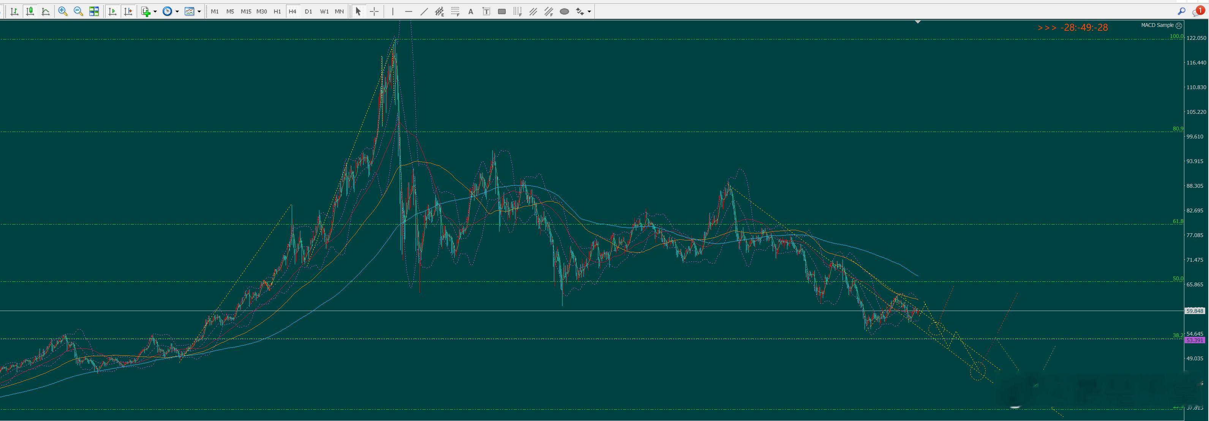This screenshot has height=421, width=1209.
Task: Click the 88.305 price axis value
Action: pos(1195,186)
